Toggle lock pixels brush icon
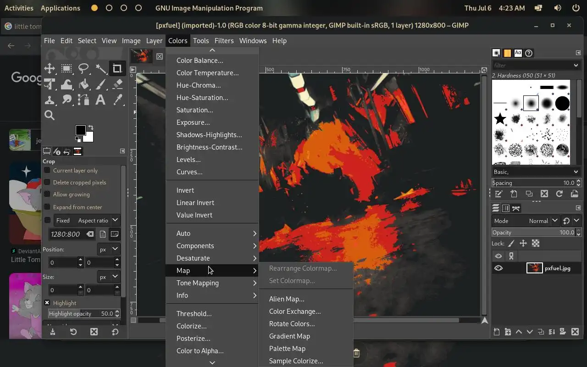The height and width of the screenshot is (367, 587). click(511, 244)
